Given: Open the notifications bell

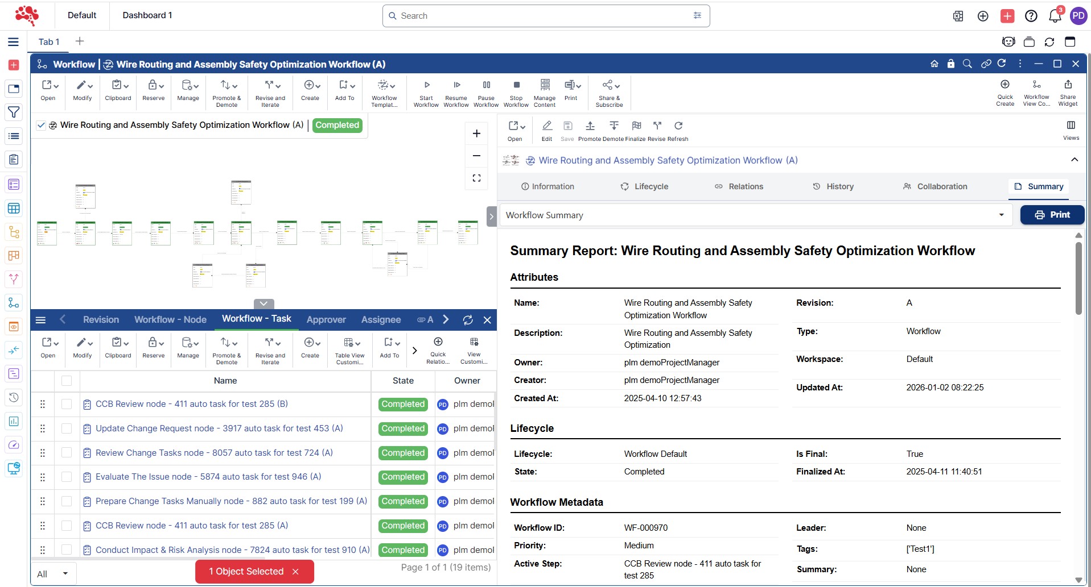Looking at the screenshot, I should [x=1055, y=16].
